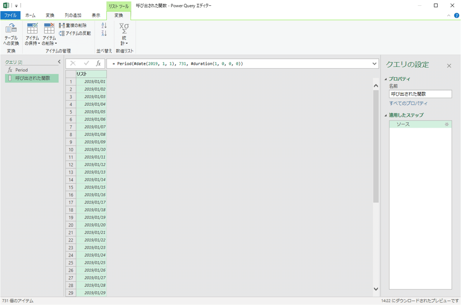Click the 731 個のアイテム status text
Image resolution: width=461 pixels, height=305 pixels.
18,301
